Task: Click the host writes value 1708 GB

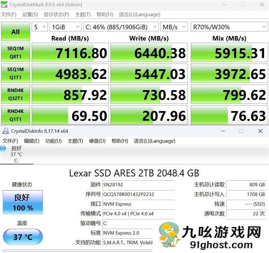Action: (246, 194)
